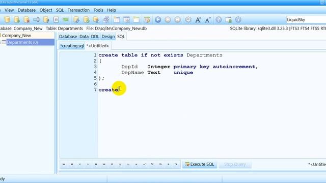The width and height of the screenshot is (326, 183).
Task: Click the table structure toolbar icon
Action: tap(106, 20)
